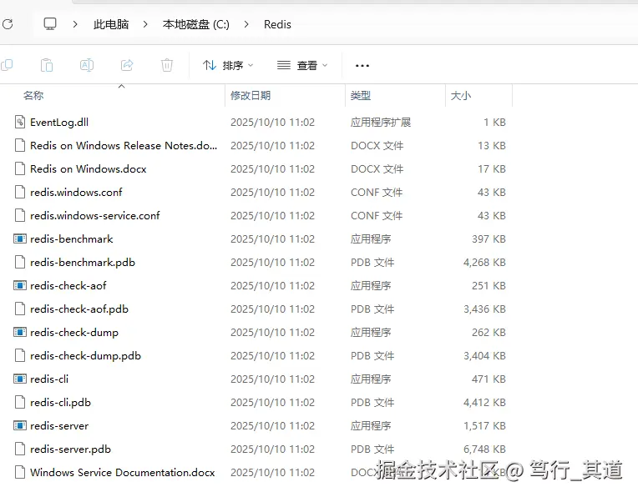Click the redis-cli.pdb file icon
638x497 pixels.
click(x=20, y=402)
